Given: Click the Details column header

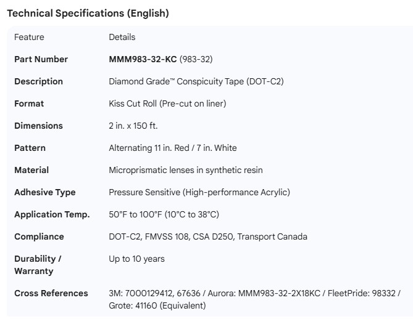Looking at the screenshot, I should pos(122,37).
